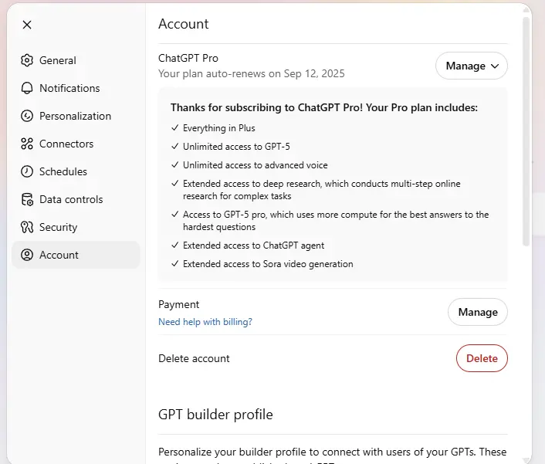The height and width of the screenshot is (464, 545).
Task: Click the Payment Manage button
Action: [478, 312]
